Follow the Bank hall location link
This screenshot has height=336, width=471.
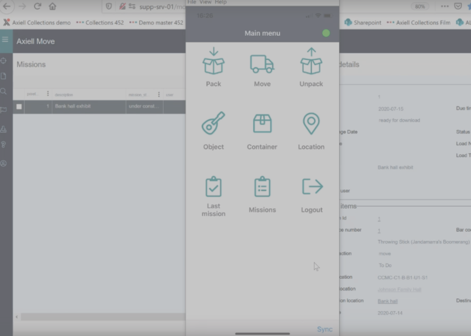388,301
